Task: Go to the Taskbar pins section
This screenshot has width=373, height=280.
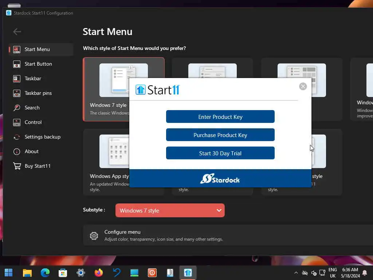Action: pos(41,93)
